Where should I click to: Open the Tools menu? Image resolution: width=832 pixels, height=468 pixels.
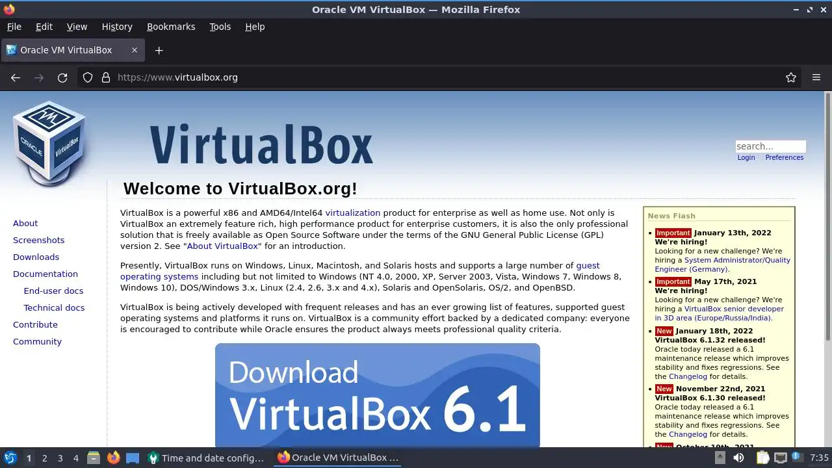point(220,27)
